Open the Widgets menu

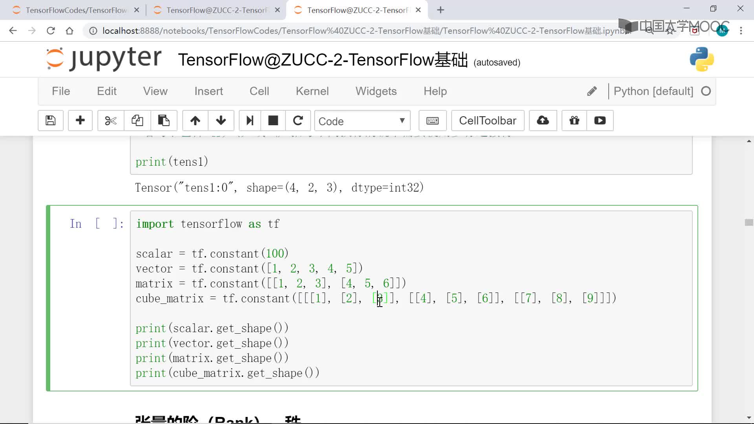click(x=376, y=91)
